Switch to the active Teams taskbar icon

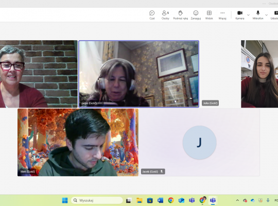tap(213, 200)
